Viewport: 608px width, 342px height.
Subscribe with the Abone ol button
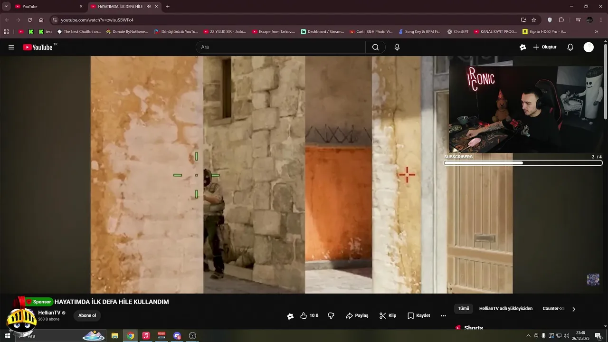pos(87,315)
